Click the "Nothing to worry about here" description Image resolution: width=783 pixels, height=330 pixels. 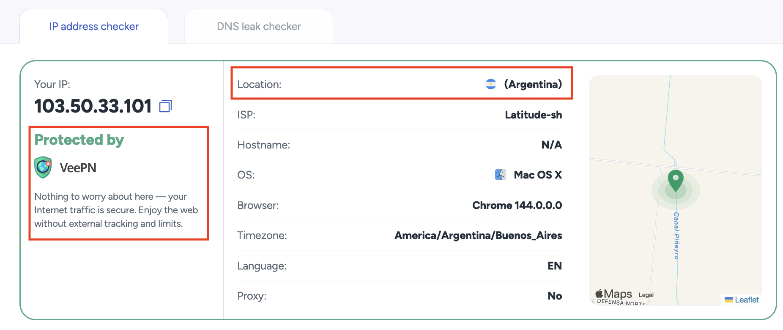(x=116, y=210)
